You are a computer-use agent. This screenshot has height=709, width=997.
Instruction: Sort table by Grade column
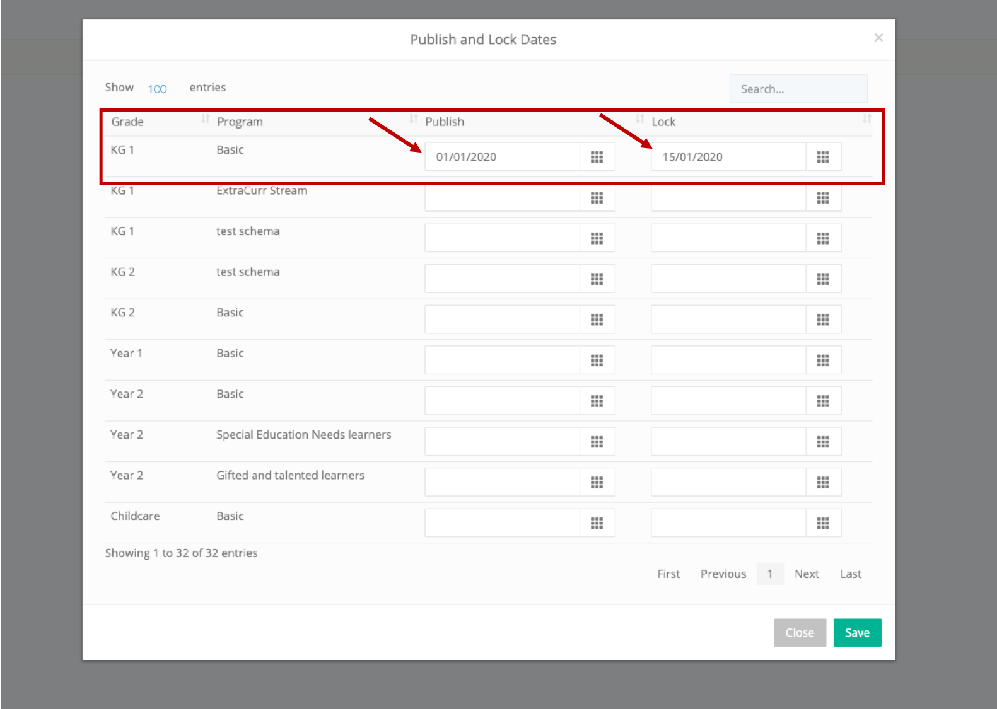click(x=158, y=122)
